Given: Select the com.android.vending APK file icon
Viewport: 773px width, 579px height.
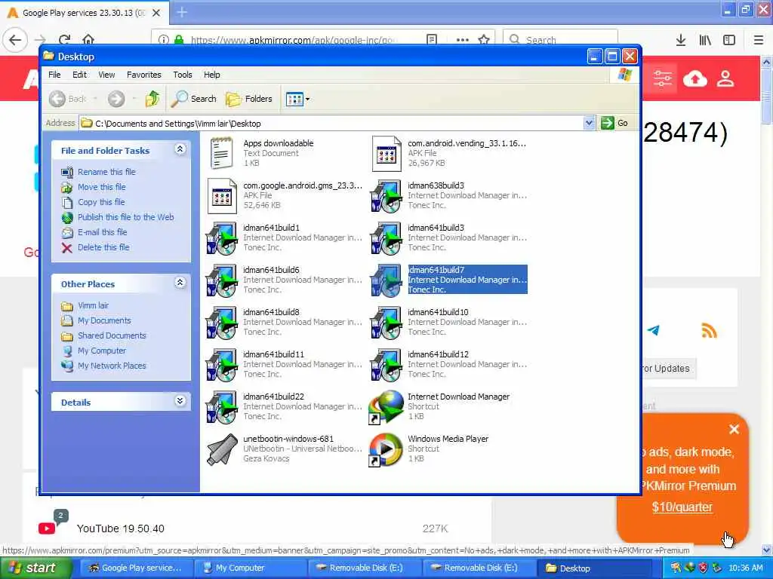Looking at the screenshot, I should pos(386,154).
